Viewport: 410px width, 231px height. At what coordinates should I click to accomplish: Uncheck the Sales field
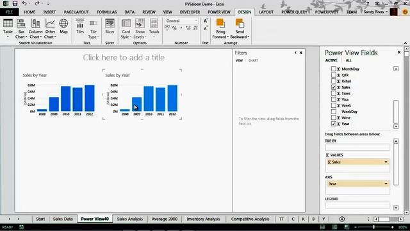pyautogui.click(x=333, y=87)
